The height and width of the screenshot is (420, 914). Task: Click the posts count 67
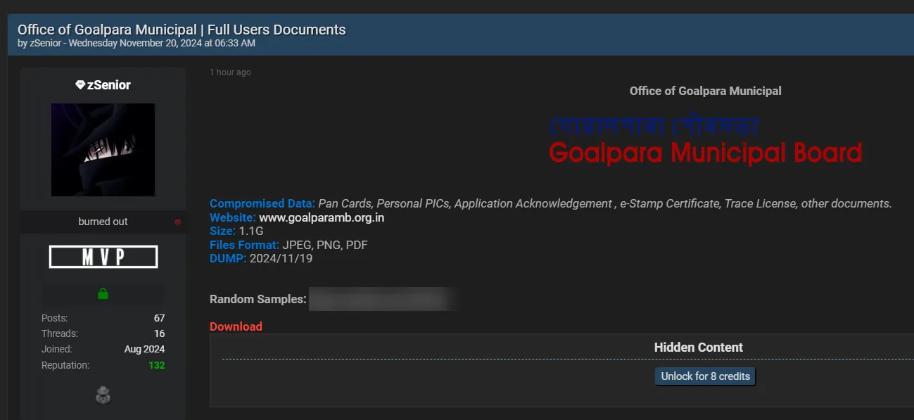pos(159,317)
